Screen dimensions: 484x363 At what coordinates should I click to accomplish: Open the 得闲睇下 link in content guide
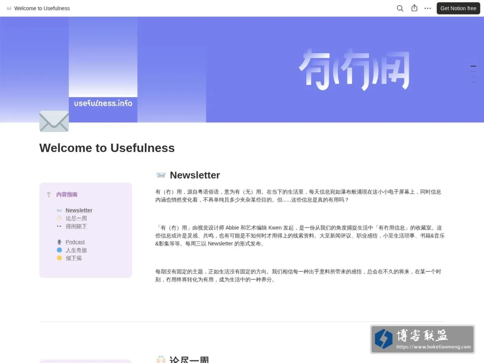tap(76, 226)
